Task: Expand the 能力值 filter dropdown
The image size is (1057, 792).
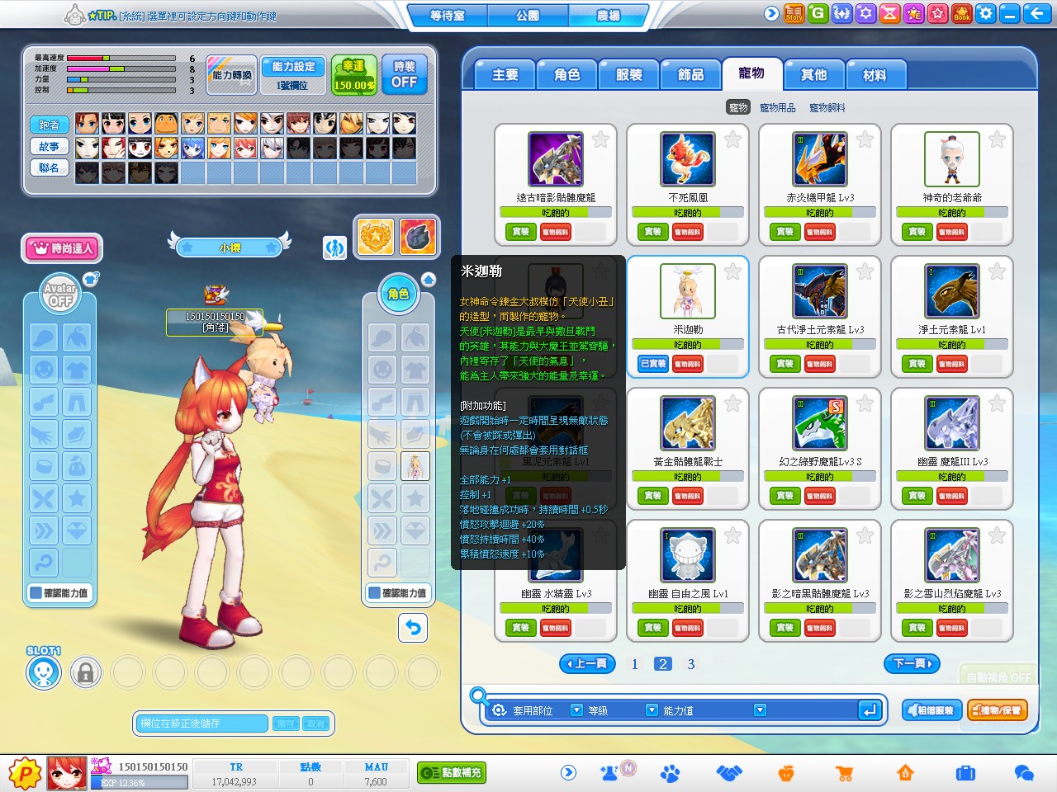Action: tap(760, 710)
